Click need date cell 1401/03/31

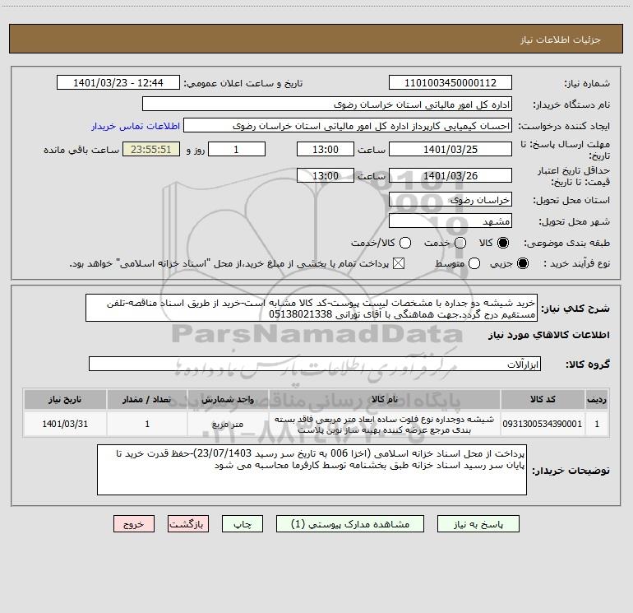pos(65,424)
